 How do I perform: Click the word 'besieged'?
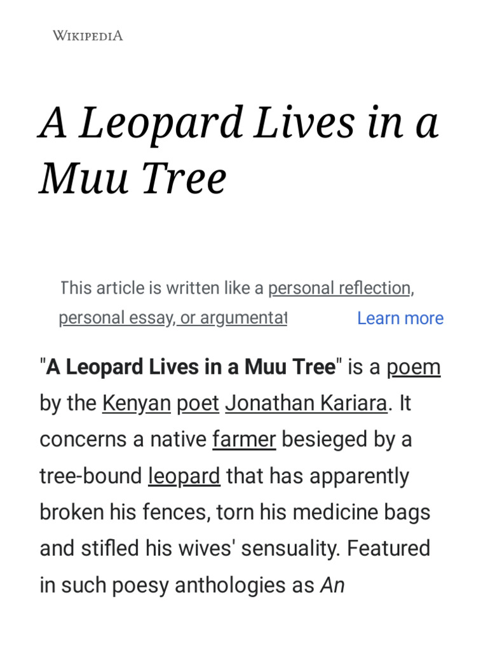pyautogui.click(x=325, y=439)
